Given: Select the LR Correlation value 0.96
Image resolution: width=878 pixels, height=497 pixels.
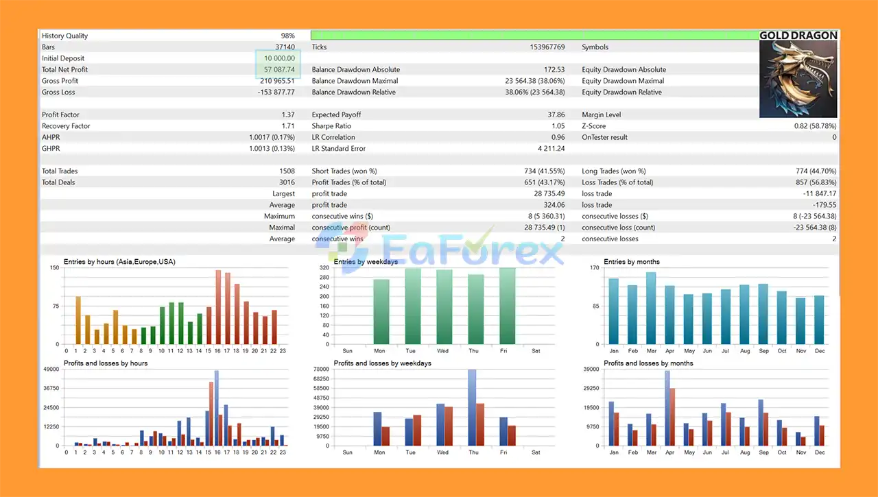Looking at the screenshot, I should [x=558, y=137].
